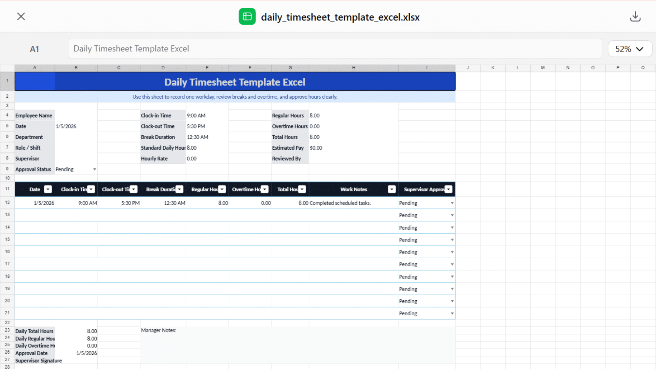Viewport: 656px width, 369px height.
Task: Select the Department label cell
Action: (35, 137)
